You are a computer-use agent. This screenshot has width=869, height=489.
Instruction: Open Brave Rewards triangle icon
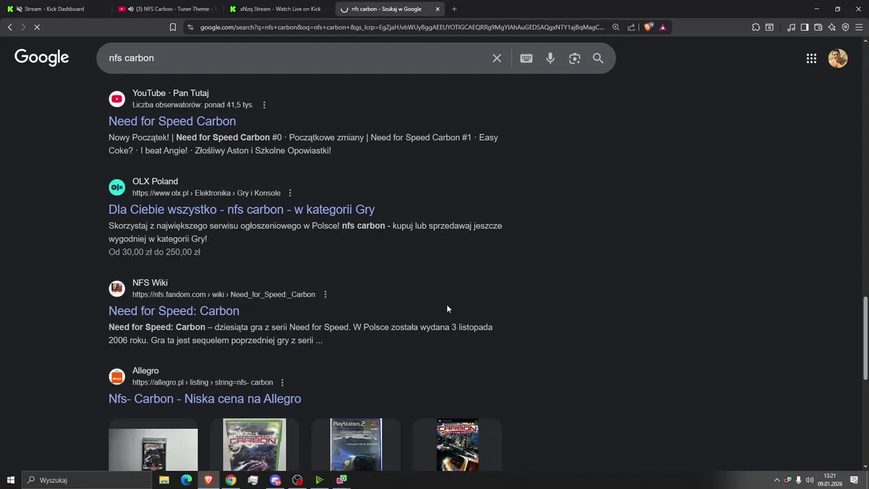[x=663, y=27]
